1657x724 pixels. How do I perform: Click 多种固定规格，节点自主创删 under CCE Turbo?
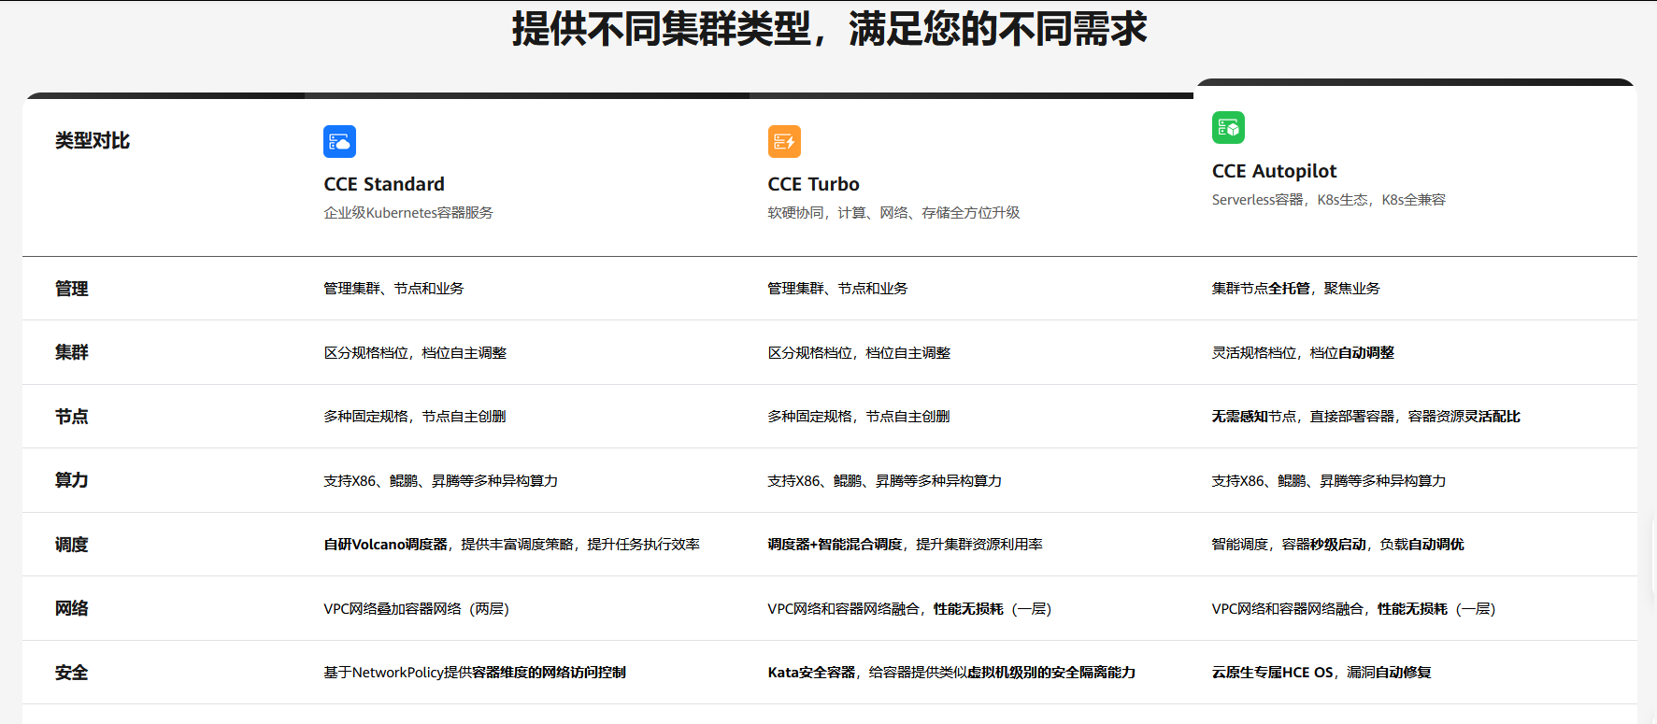tap(859, 417)
